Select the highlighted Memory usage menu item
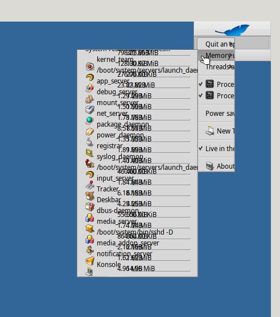The width and height of the screenshot is (280, 317). pos(216,55)
